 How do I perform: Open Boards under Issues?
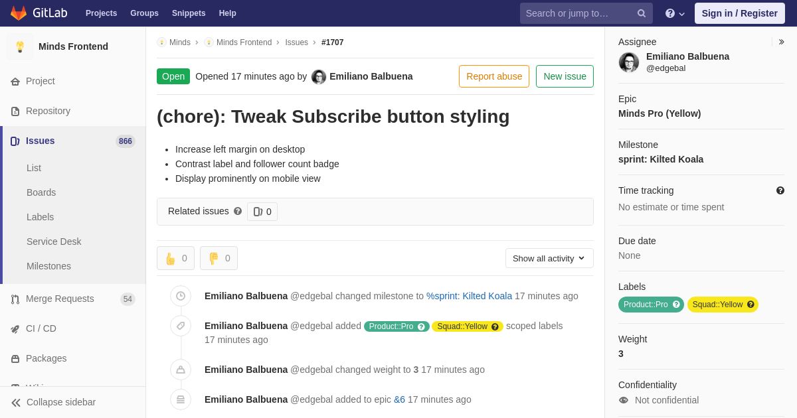[x=41, y=192]
